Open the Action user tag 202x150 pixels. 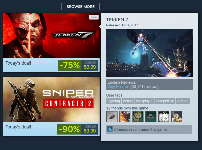[x=128, y=101]
